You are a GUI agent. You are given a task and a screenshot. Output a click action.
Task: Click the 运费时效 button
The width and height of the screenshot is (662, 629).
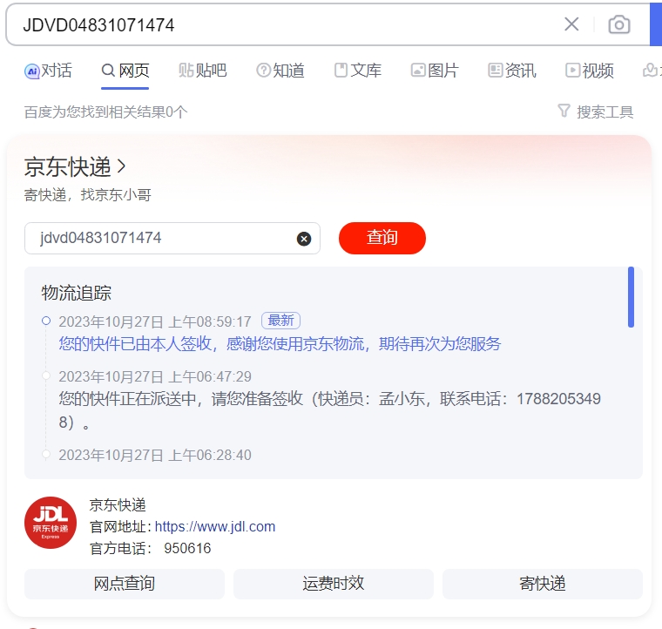click(x=333, y=584)
